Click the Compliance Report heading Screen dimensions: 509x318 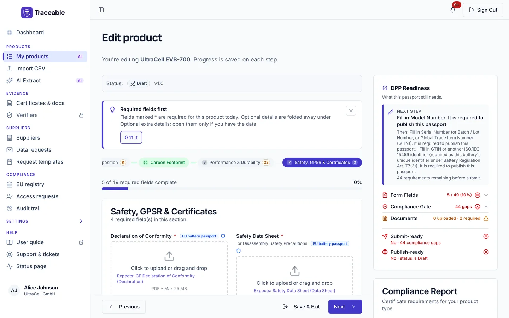[420, 291]
